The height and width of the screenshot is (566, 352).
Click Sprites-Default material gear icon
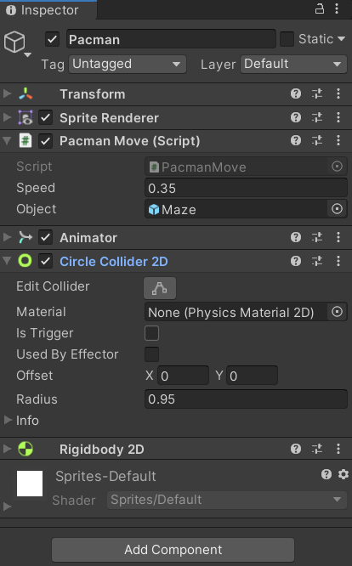343,474
